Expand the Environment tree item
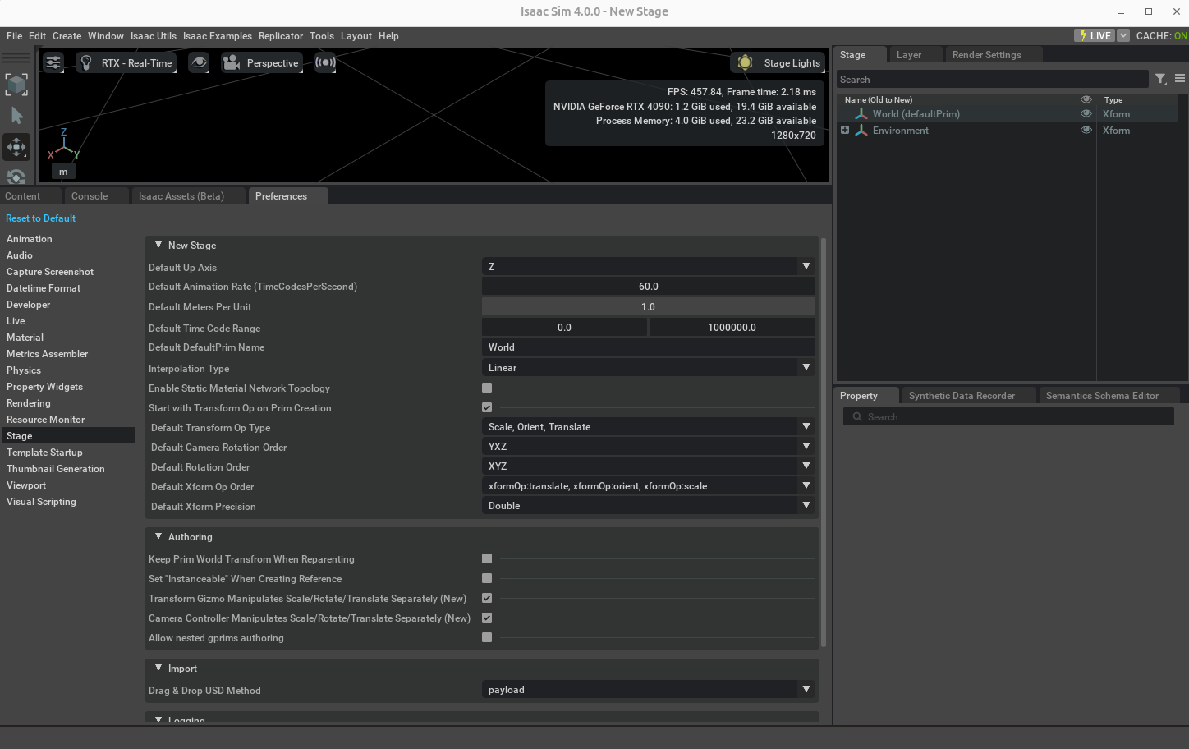This screenshot has width=1189, height=749. [x=844, y=130]
